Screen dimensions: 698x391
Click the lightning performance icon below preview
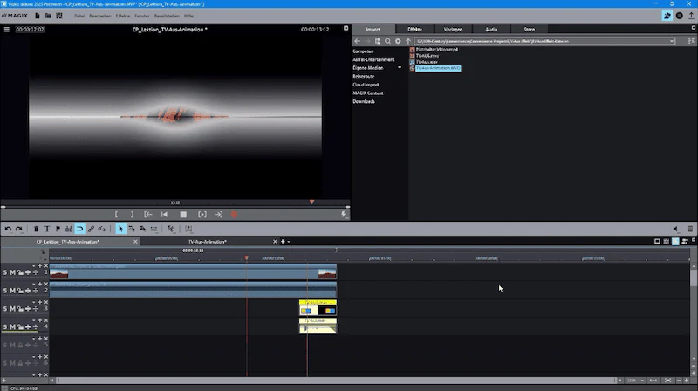(343, 215)
